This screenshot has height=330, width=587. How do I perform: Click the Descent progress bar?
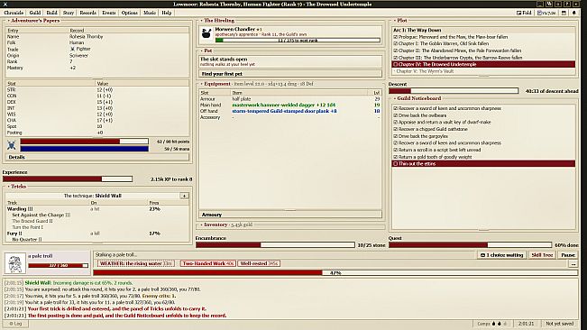[x=454, y=91]
